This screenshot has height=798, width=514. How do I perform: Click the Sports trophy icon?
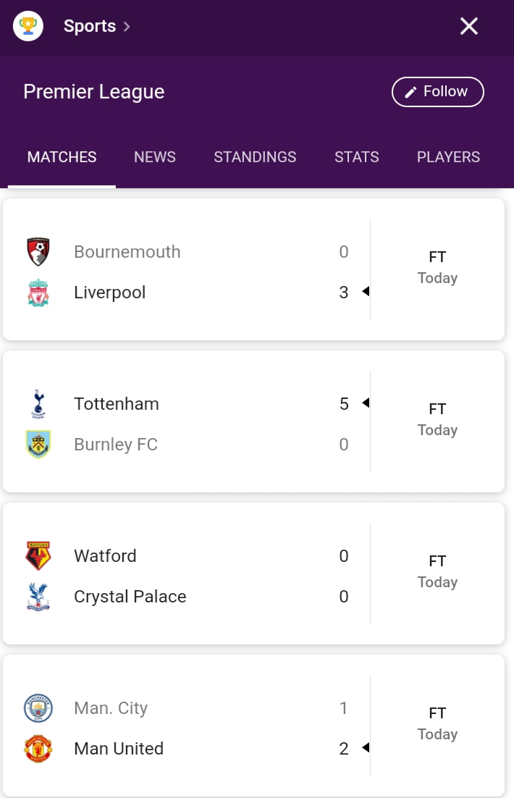28,27
